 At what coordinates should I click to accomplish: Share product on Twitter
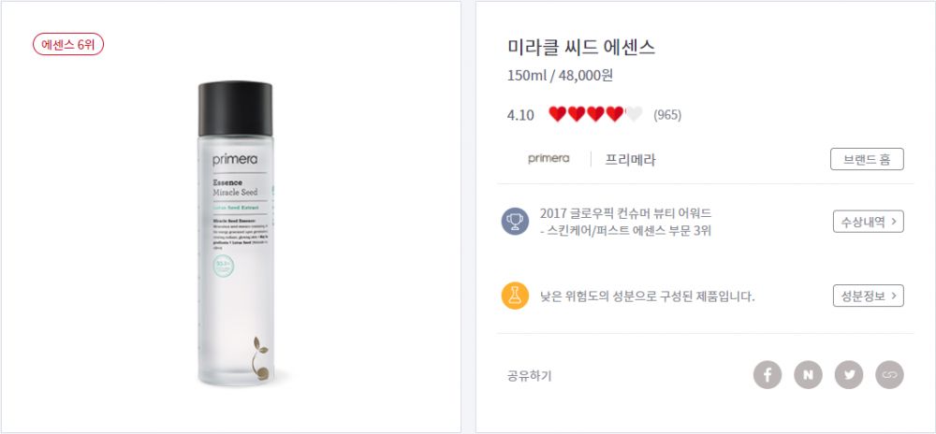point(849,375)
